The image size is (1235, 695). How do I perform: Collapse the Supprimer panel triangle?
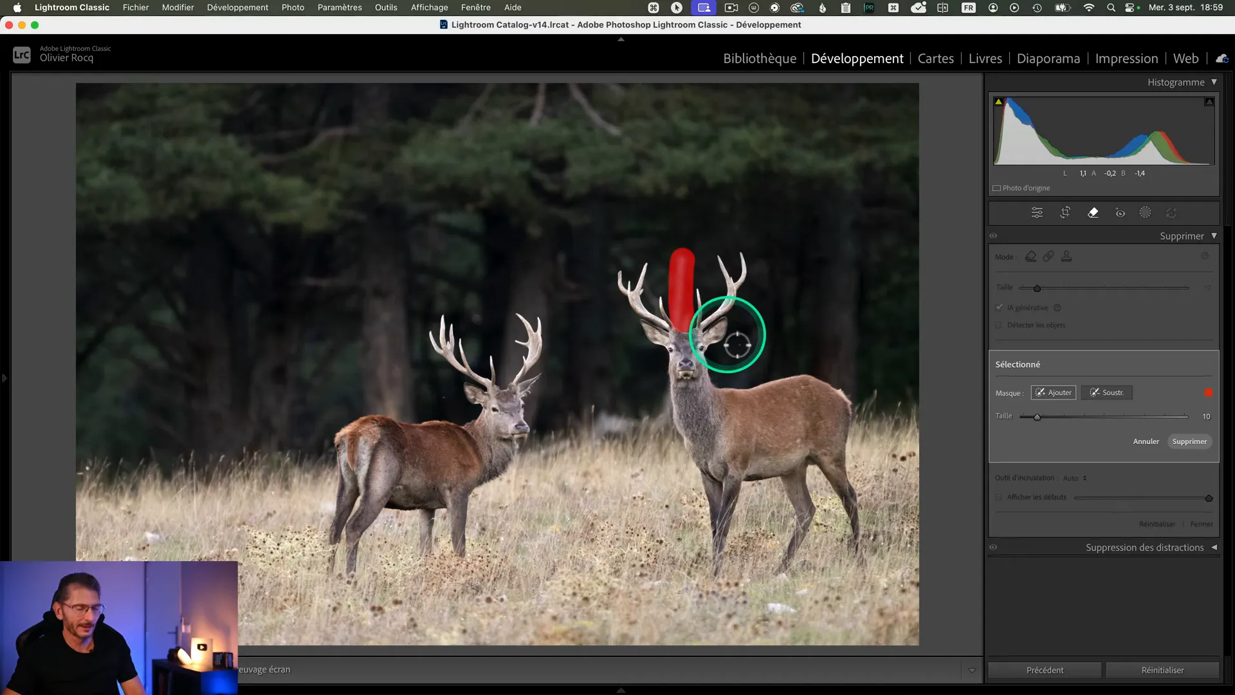click(1214, 236)
